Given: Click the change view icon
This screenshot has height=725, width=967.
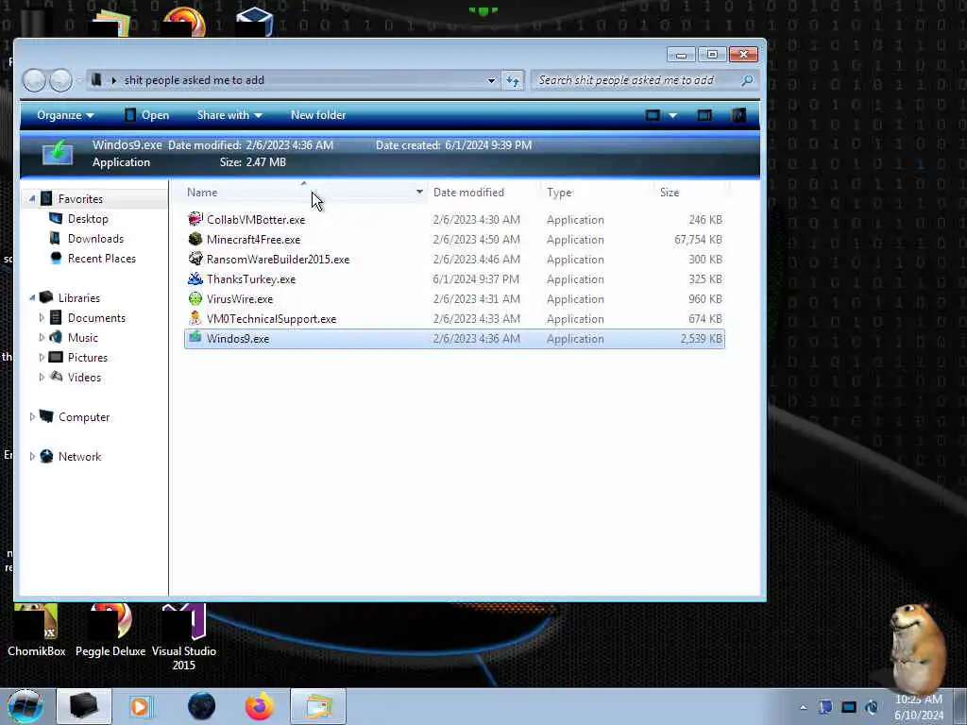Looking at the screenshot, I should click(653, 115).
